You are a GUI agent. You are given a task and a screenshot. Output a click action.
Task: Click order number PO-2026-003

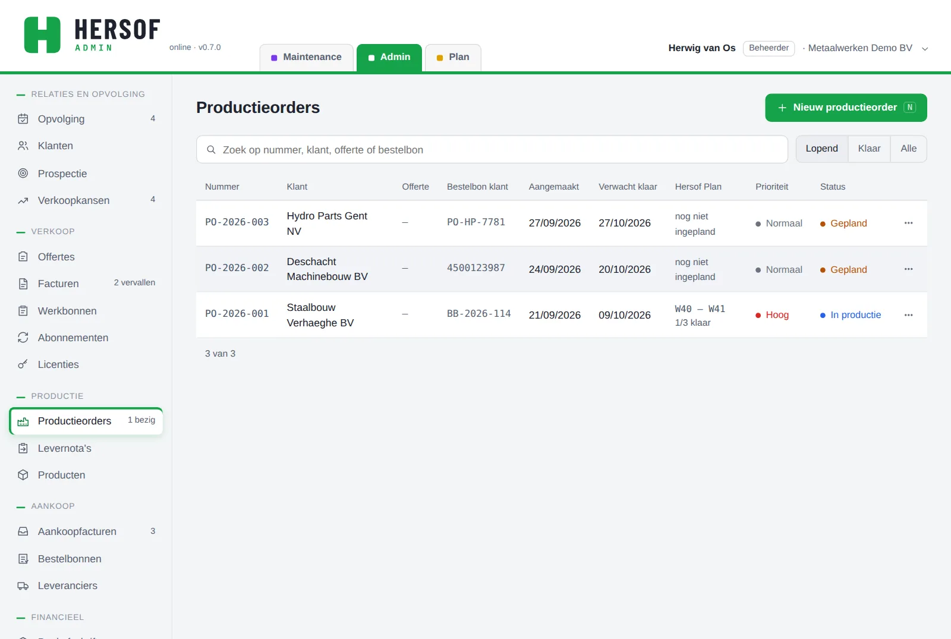pyautogui.click(x=237, y=222)
